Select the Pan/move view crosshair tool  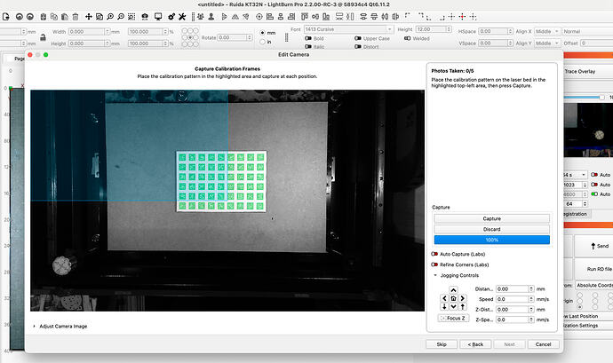click(89, 17)
